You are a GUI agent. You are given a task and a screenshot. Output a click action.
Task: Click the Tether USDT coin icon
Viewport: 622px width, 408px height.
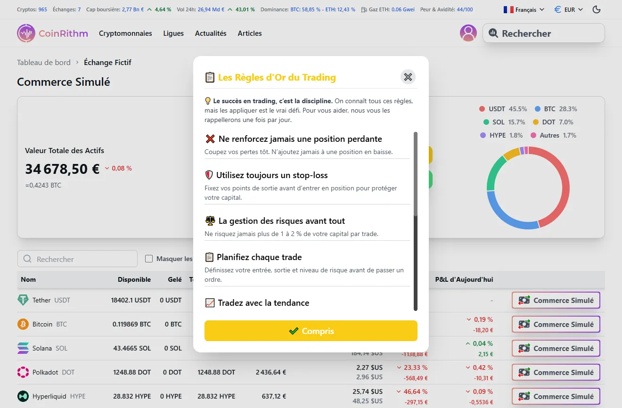tap(24, 300)
